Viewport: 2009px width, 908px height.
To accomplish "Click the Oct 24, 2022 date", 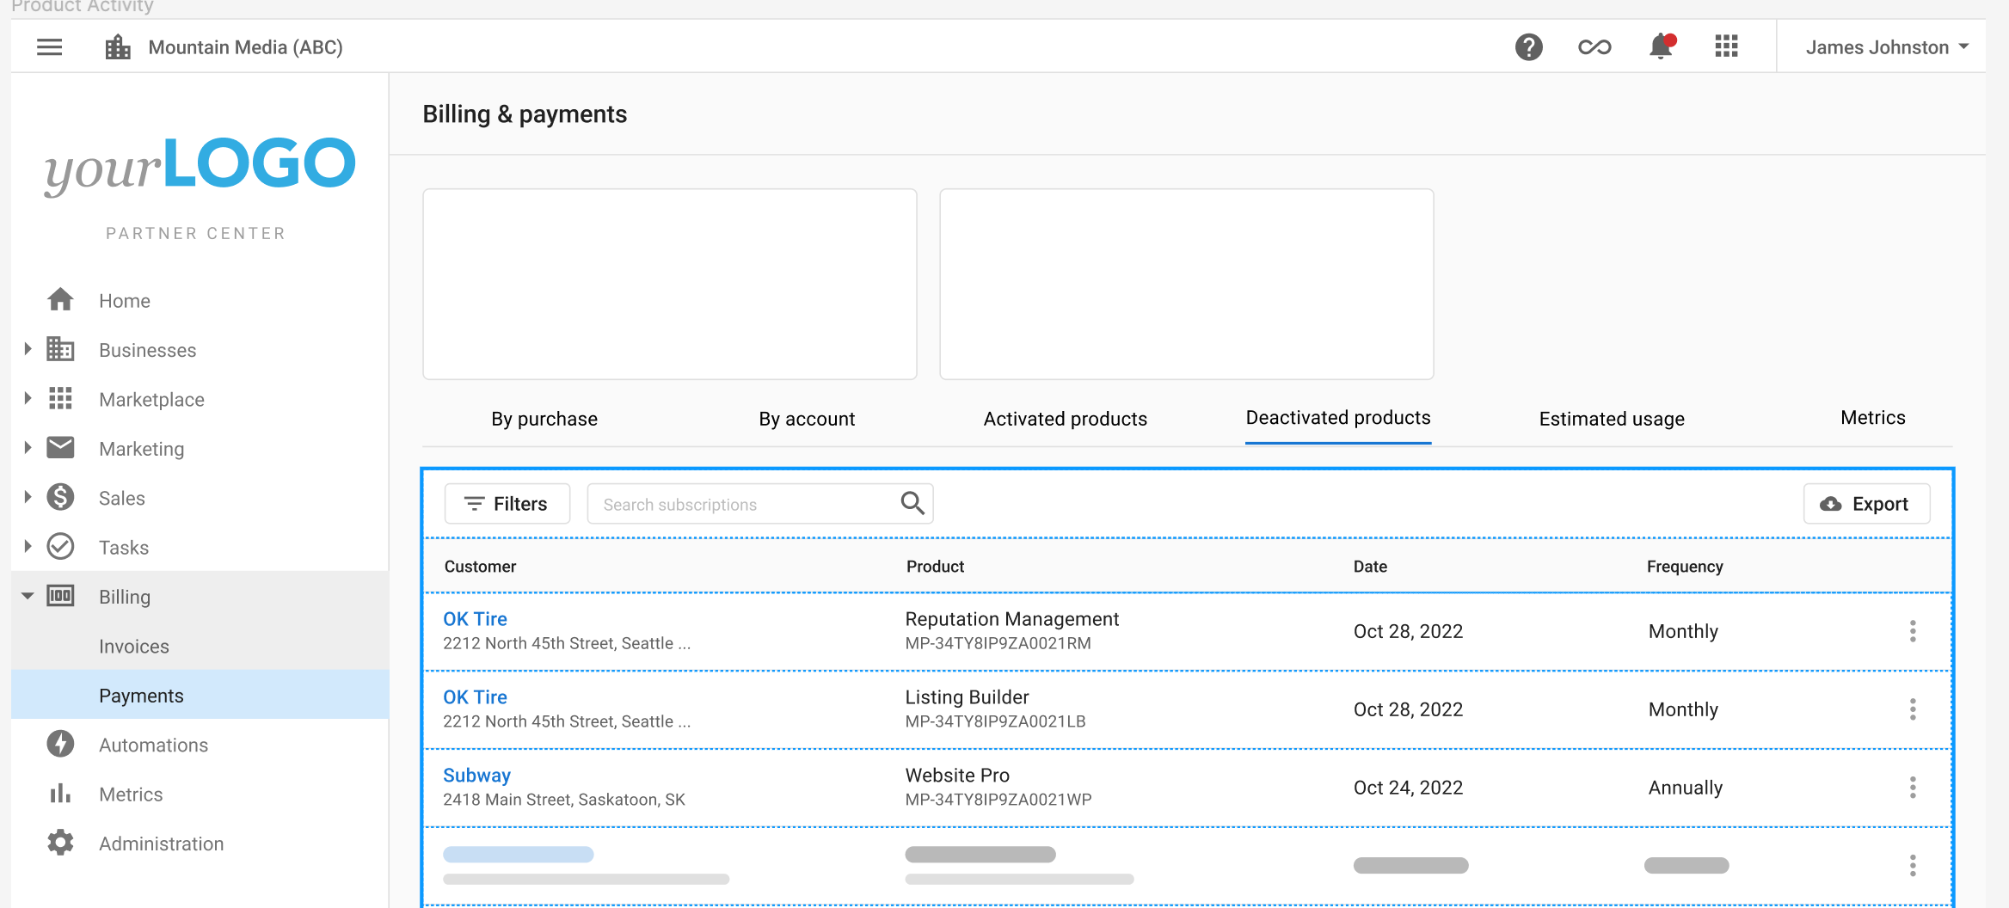I will (1408, 788).
